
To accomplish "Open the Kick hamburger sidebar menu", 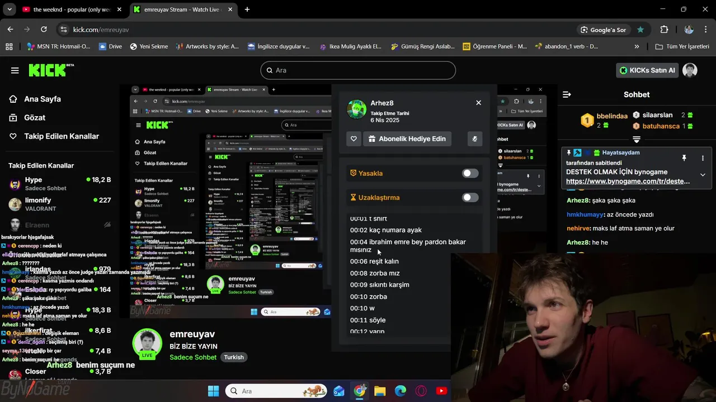I will (x=15, y=70).
